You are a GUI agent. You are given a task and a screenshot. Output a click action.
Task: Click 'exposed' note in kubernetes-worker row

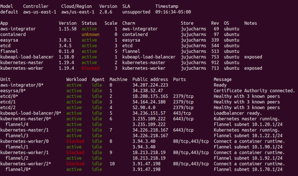(253, 68)
